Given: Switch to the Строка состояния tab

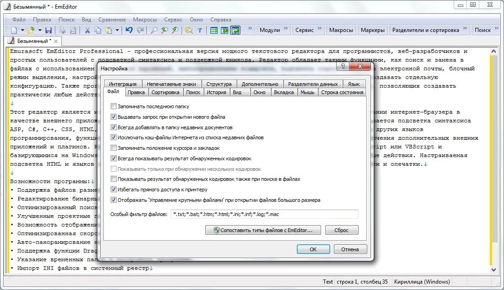Looking at the screenshot, I should tap(342, 92).
